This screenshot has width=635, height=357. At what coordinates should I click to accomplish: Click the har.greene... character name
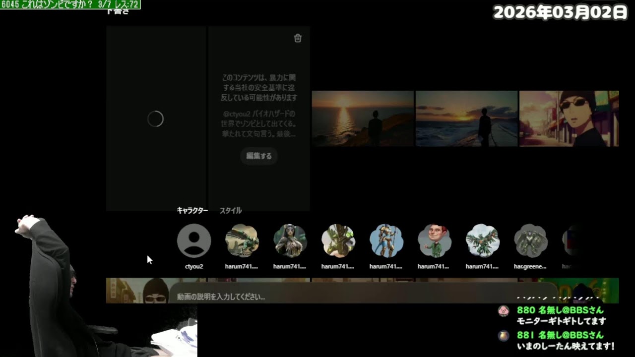click(530, 266)
